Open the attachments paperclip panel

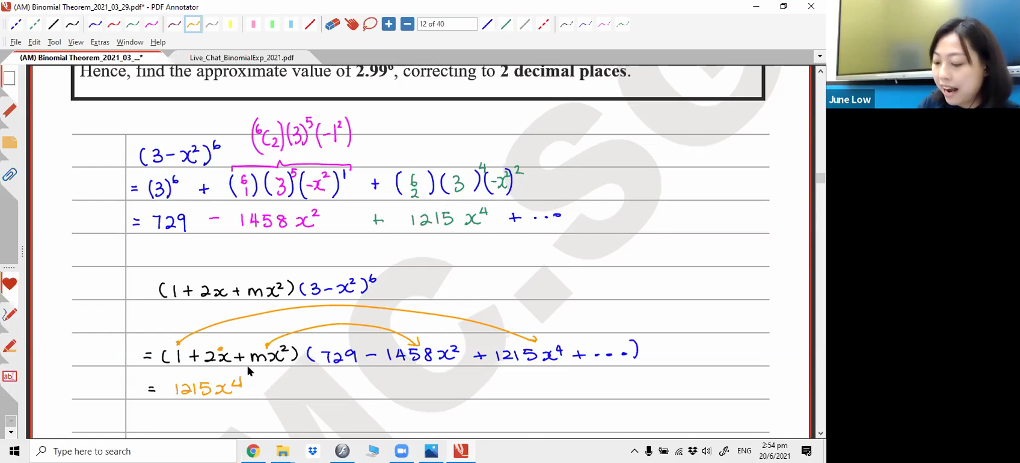pyautogui.click(x=9, y=175)
